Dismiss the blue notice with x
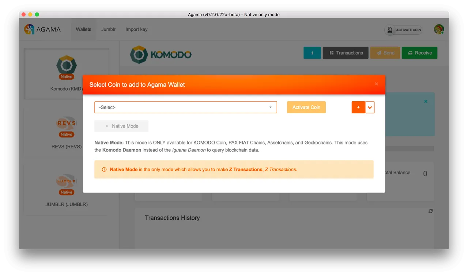Screen dimensions: 468x276 tap(426, 101)
